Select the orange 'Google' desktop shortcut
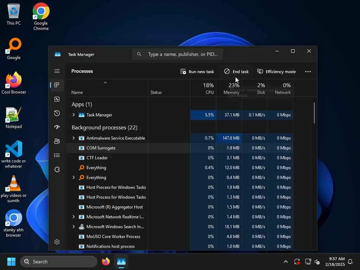The height and width of the screenshot is (270, 360). [x=14, y=49]
